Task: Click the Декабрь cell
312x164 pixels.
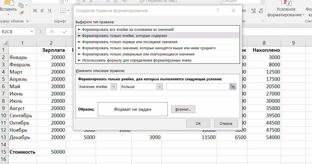Action: click(x=22, y=137)
